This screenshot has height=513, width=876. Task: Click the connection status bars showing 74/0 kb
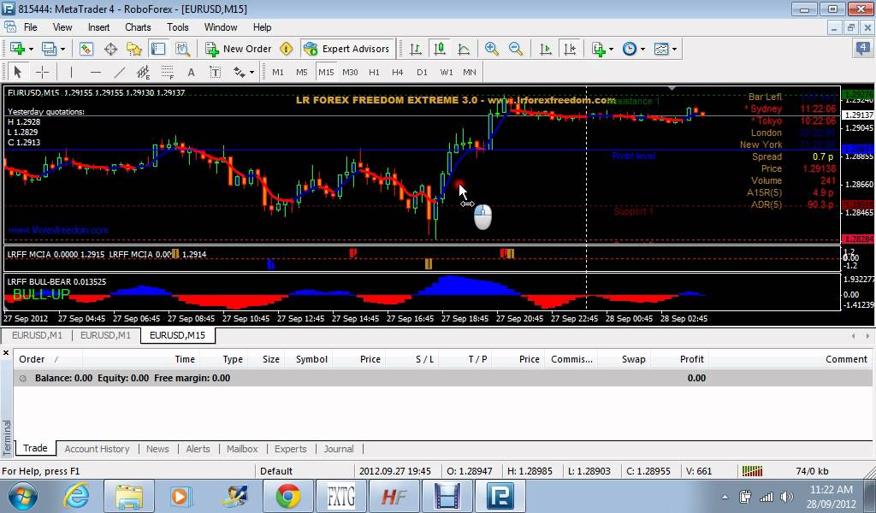coord(753,471)
